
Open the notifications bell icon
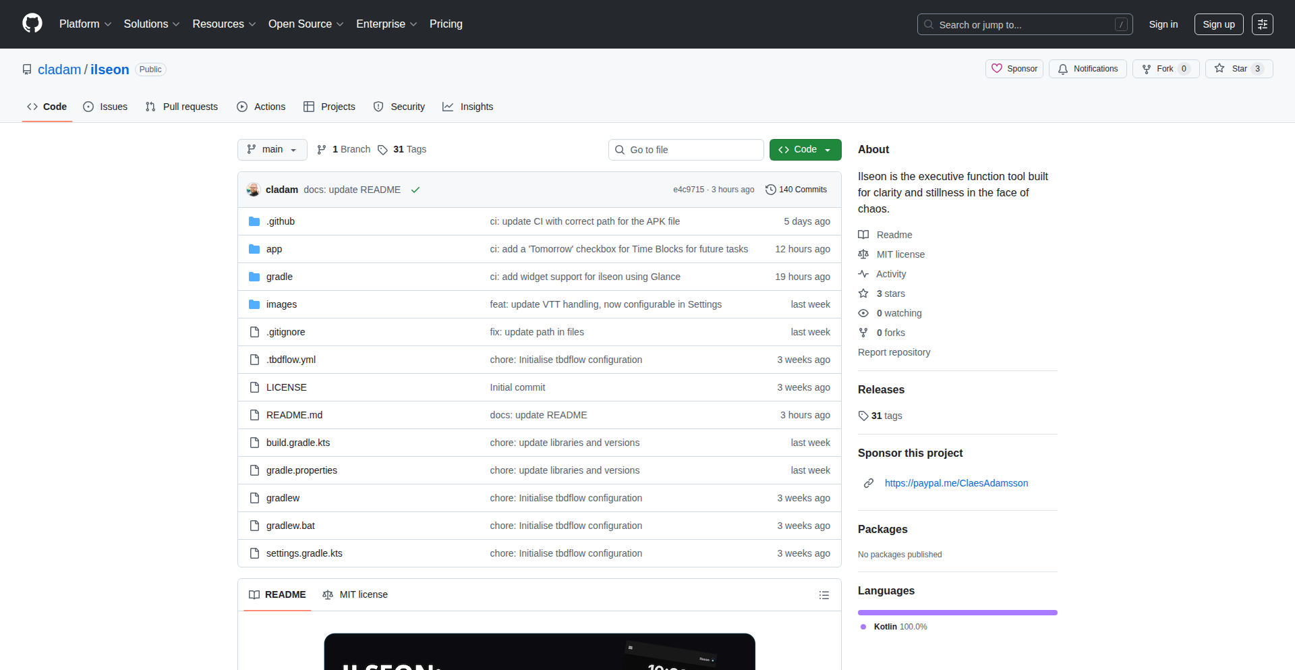coord(1062,69)
